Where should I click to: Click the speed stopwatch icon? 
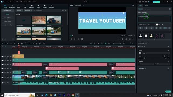[33, 43]
